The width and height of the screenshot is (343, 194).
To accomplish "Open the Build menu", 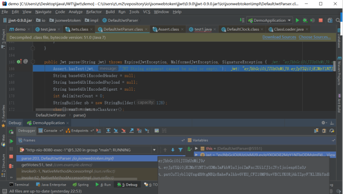I will (110, 12).
